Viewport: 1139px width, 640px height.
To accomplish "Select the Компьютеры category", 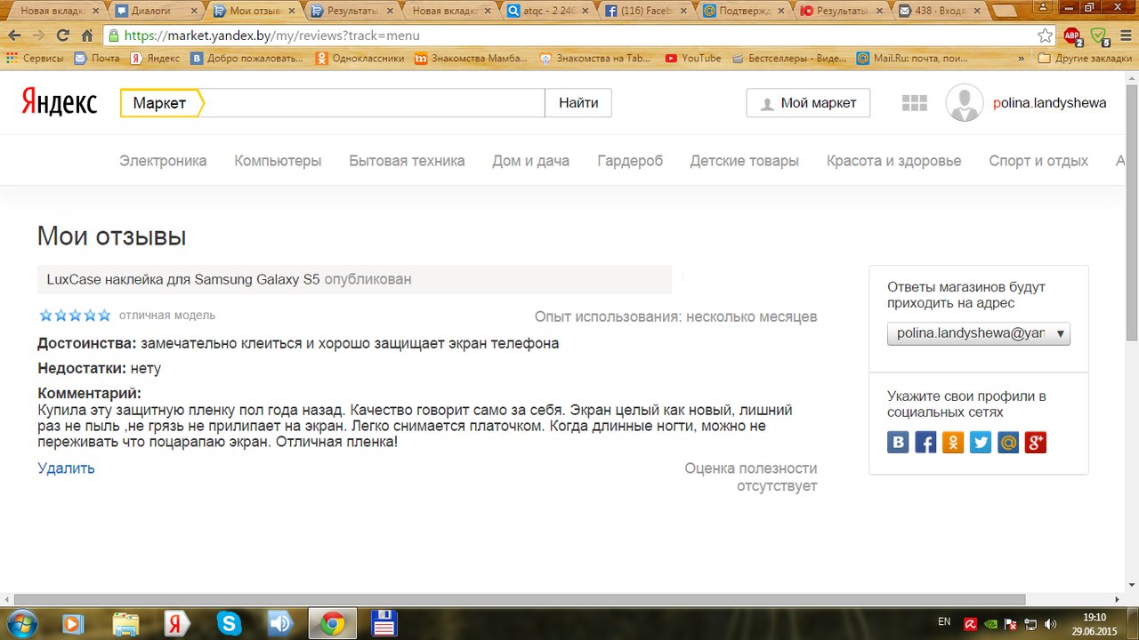I will (278, 161).
